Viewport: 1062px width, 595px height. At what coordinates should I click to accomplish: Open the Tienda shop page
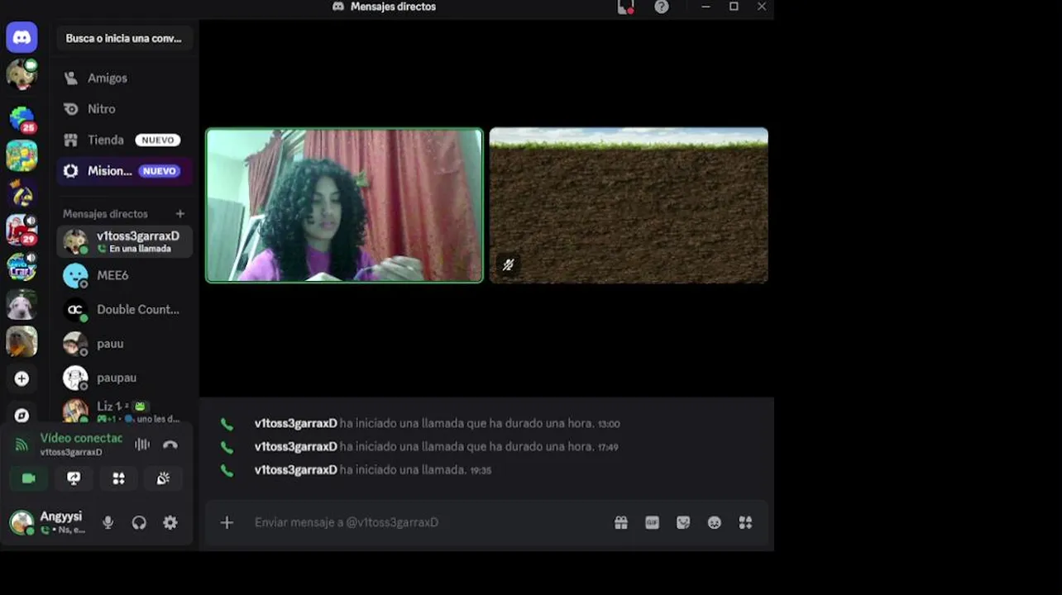click(124, 140)
